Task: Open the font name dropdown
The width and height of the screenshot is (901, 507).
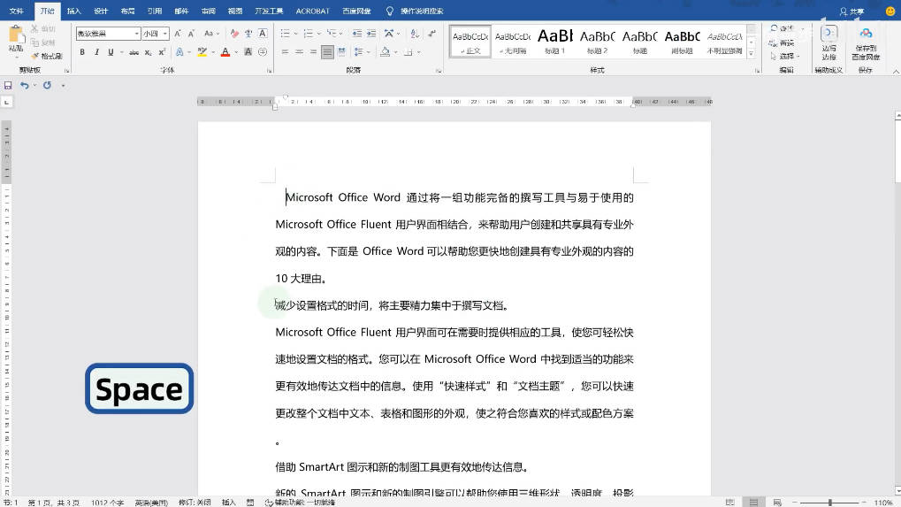Action: [137, 34]
